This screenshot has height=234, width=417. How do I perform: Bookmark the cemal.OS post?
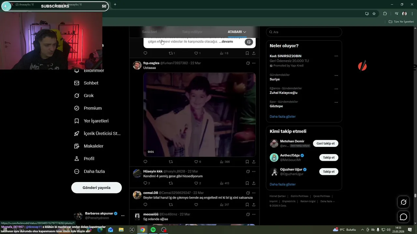coord(247,204)
